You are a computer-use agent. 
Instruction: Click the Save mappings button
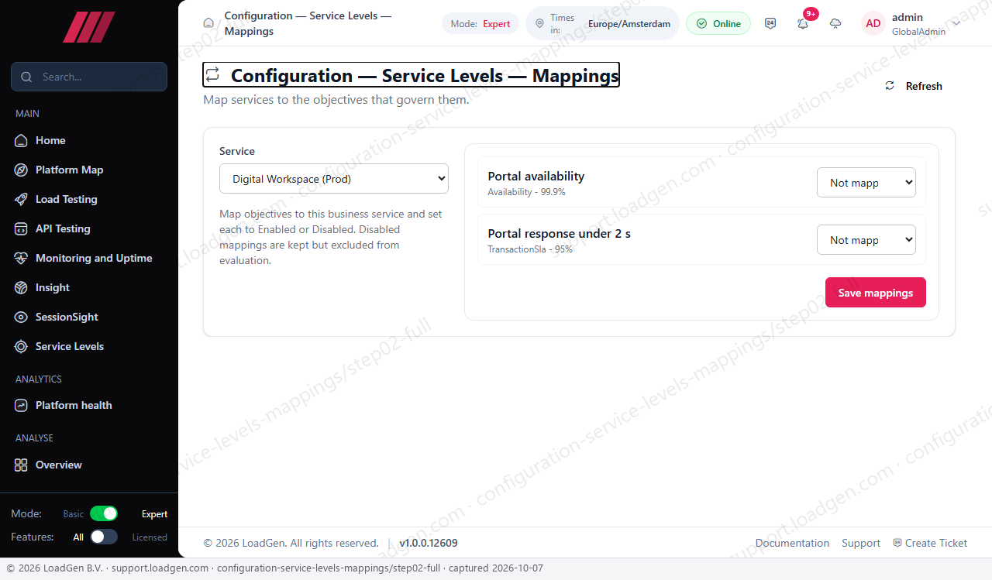876,293
